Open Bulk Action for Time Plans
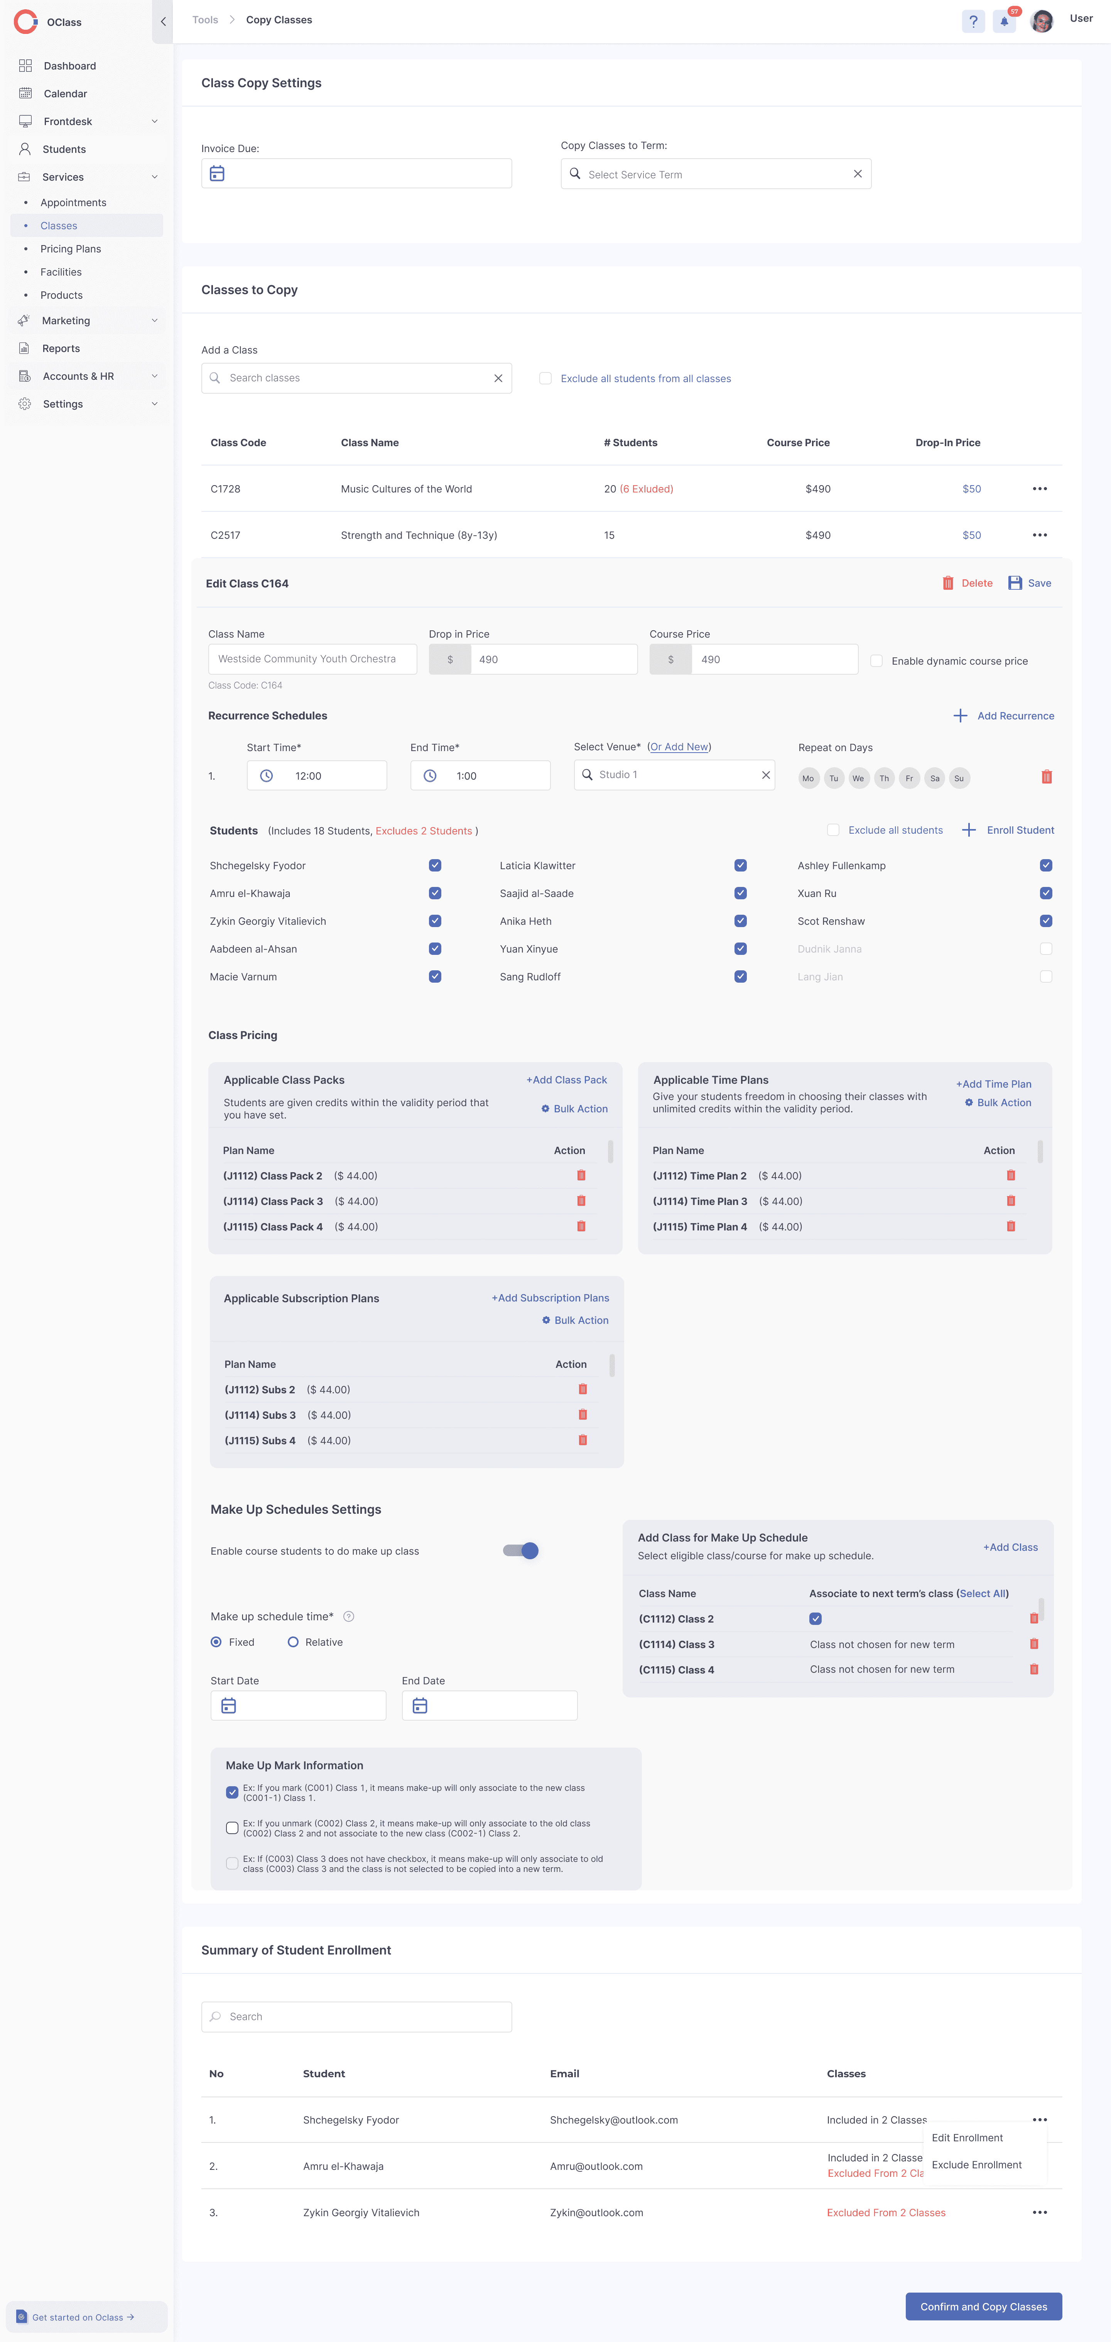 (998, 1103)
